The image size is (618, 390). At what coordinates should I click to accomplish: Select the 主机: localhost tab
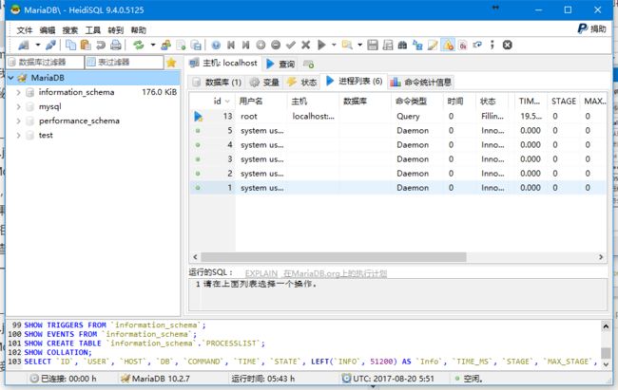click(x=223, y=63)
